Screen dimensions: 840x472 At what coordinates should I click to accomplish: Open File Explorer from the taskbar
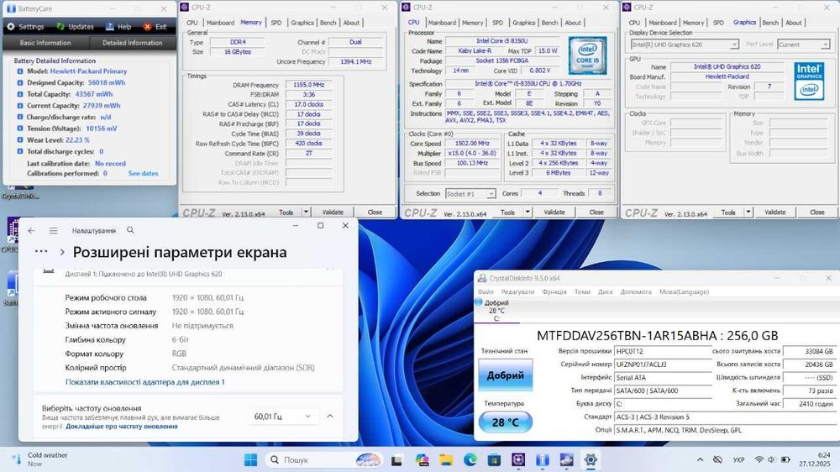tap(446, 459)
